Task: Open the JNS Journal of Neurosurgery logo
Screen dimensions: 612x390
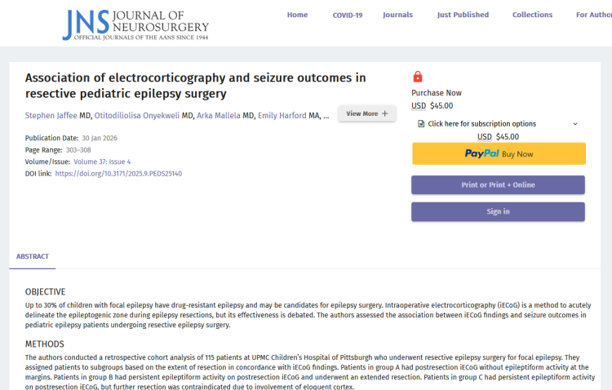Action: 135,24
